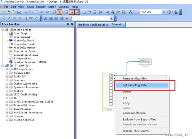Click the cascade windows toolbar icon
The image size is (192, 139).
tap(84, 12)
